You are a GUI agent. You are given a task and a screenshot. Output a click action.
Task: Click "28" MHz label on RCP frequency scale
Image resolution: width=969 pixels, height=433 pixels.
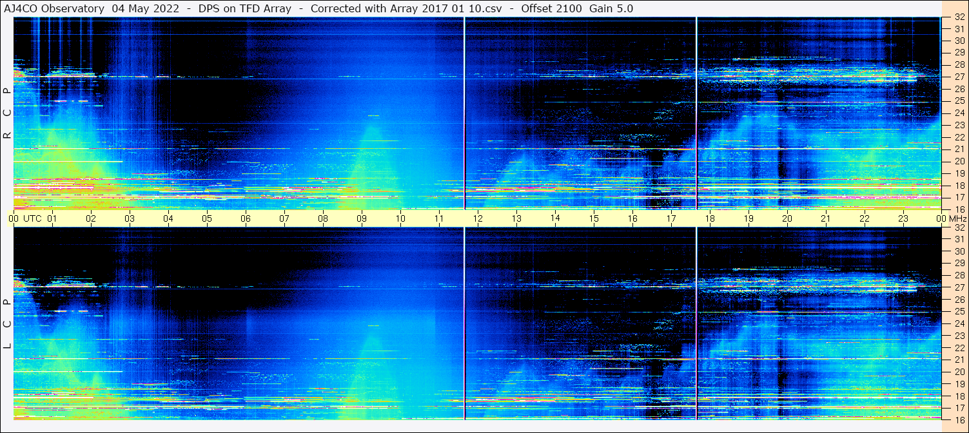tap(959, 64)
